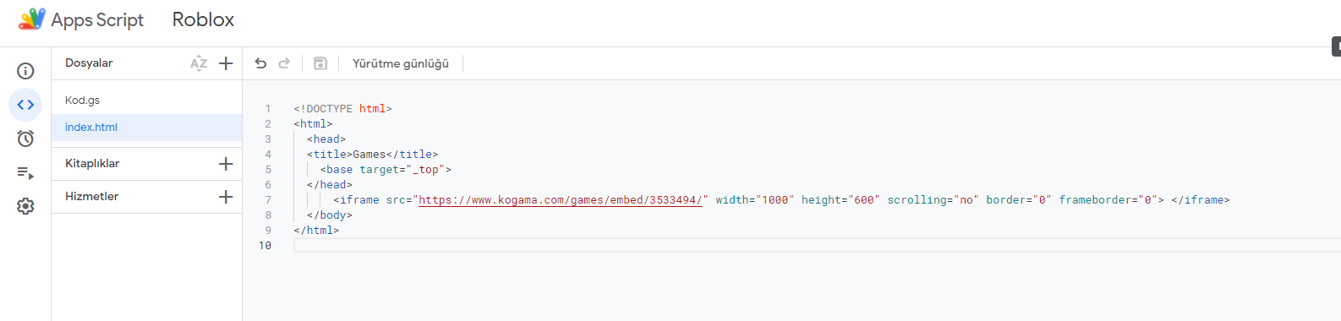The height and width of the screenshot is (321, 1341).
Task: Add a library with Kitaplıklar plus
Action: point(226,164)
